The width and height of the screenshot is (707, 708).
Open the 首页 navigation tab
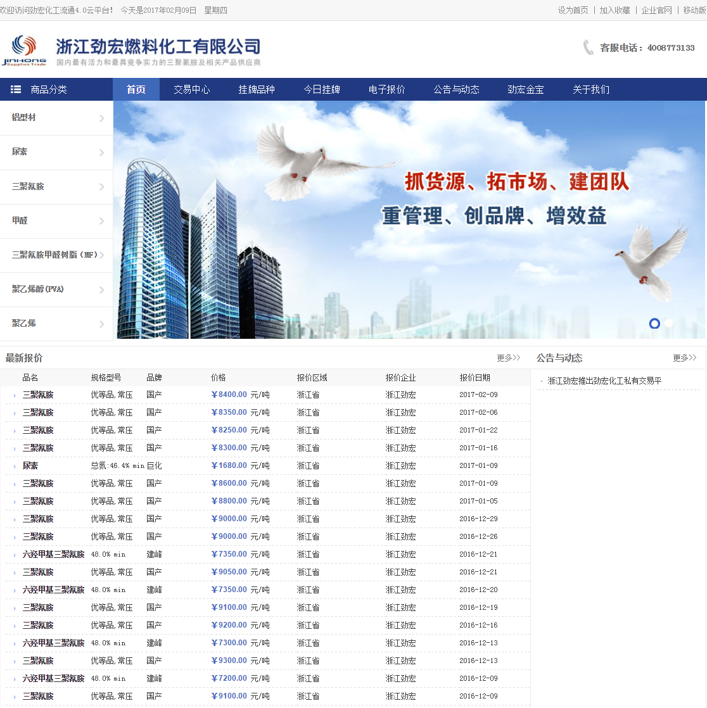pyautogui.click(x=136, y=89)
